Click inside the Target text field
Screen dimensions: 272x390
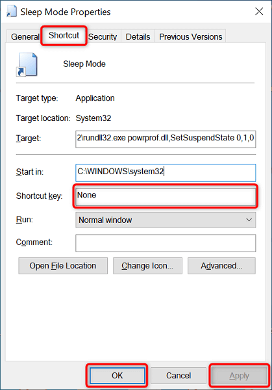tap(166, 139)
